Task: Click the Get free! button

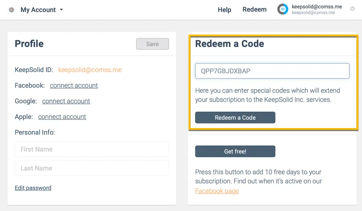Action: [x=235, y=151]
